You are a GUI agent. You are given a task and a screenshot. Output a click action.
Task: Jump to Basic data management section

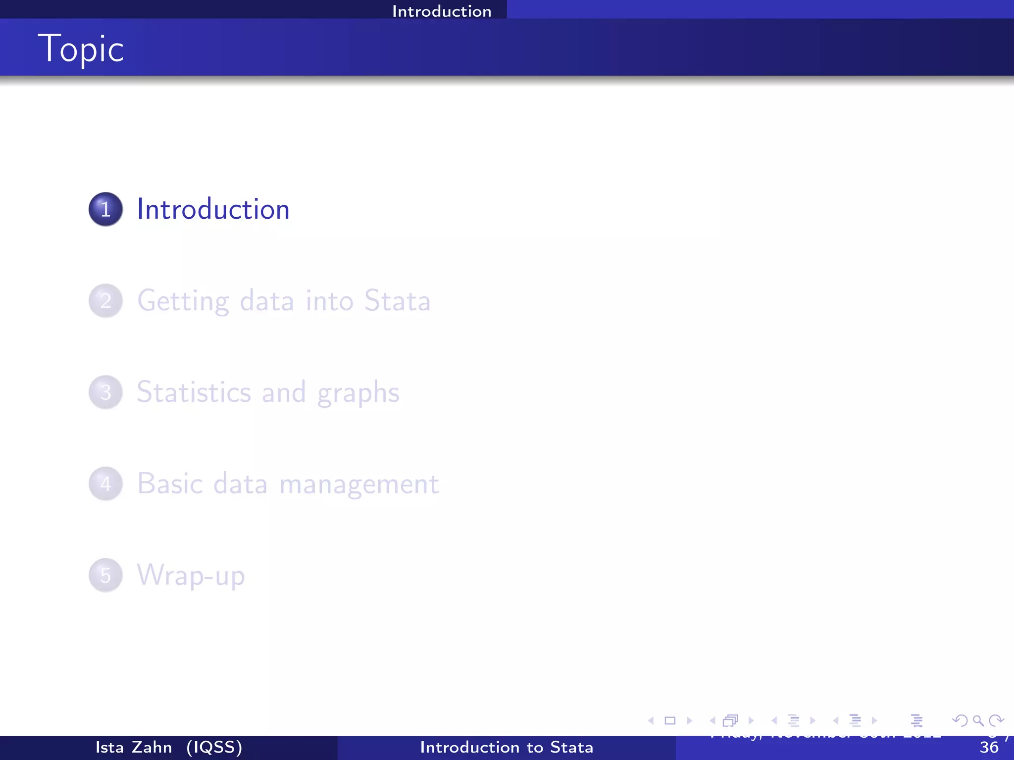tap(288, 484)
